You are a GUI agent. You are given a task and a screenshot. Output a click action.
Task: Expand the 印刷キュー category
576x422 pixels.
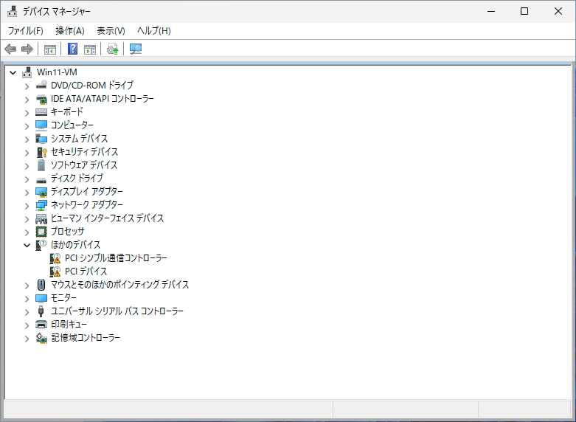click(27, 325)
